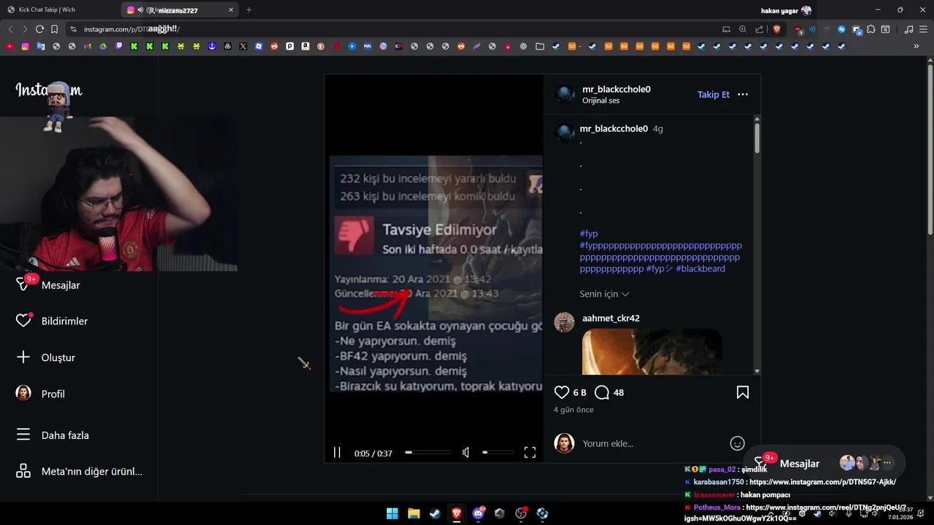The width and height of the screenshot is (934, 525).
Task: Click the 'Orijinal ses' audio link
Action: point(601,101)
